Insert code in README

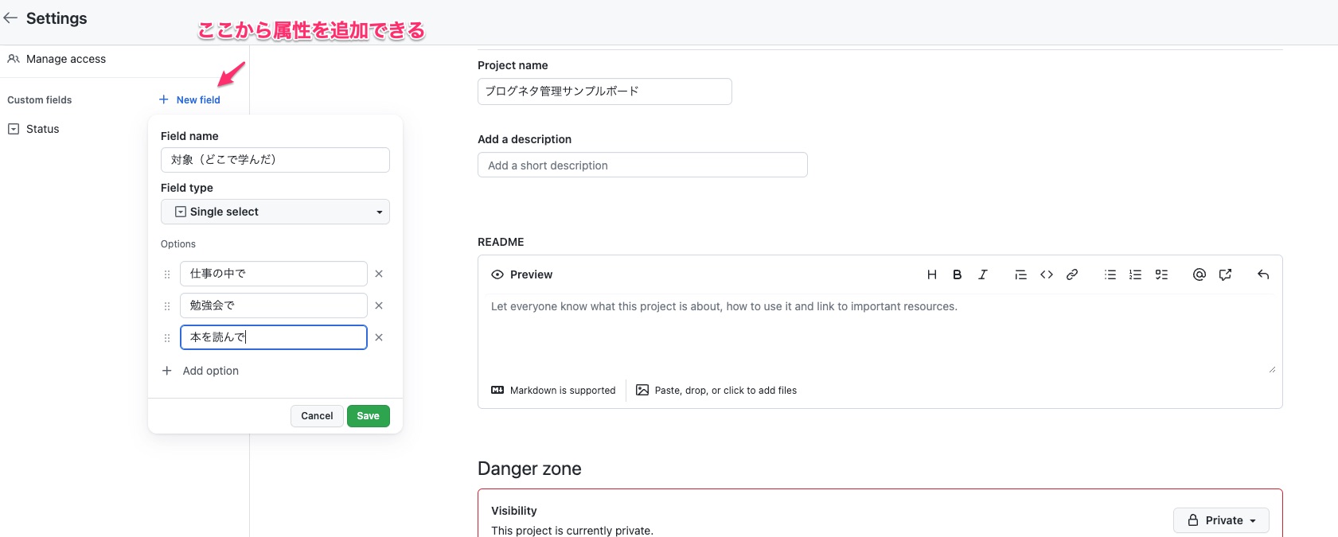[x=1047, y=274]
